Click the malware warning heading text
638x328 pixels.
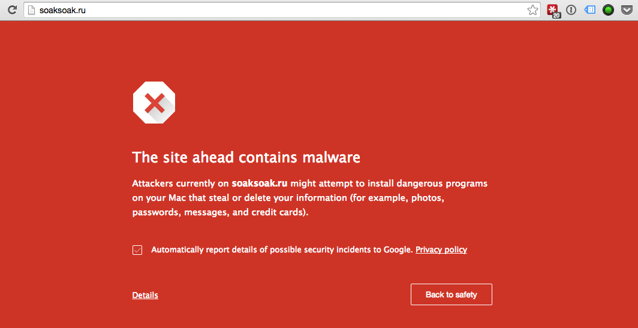click(x=246, y=158)
